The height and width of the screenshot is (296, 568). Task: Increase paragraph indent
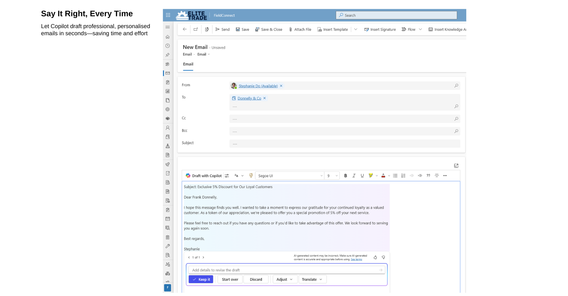(420, 176)
